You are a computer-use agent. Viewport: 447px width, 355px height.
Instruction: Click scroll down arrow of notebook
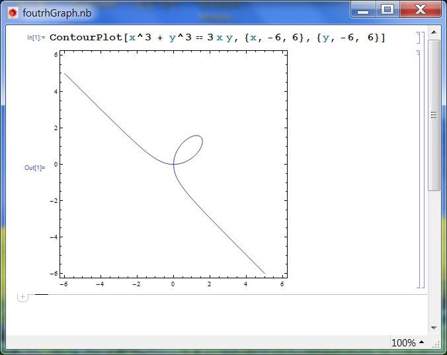434,328
